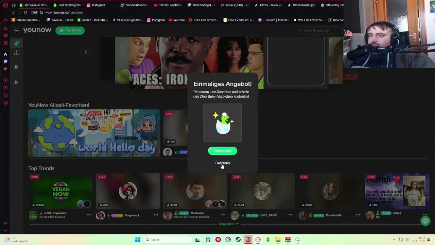Open more options for Phantrash88 stream
Viewport: 435px width, 245px height.
click(358, 215)
